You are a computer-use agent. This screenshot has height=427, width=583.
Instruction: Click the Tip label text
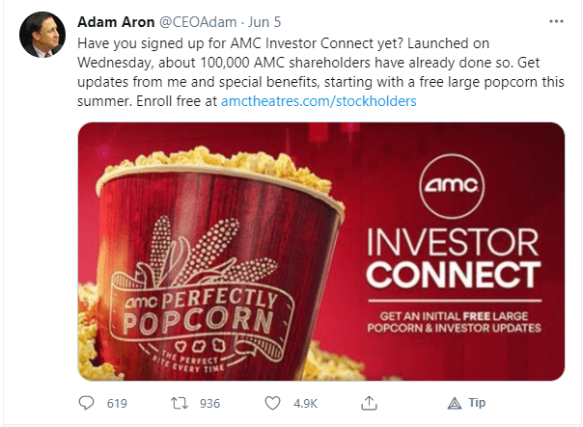click(x=477, y=403)
